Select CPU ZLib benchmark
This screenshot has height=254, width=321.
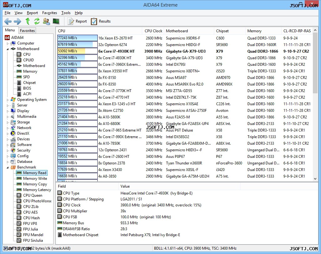click(x=28, y=207)
